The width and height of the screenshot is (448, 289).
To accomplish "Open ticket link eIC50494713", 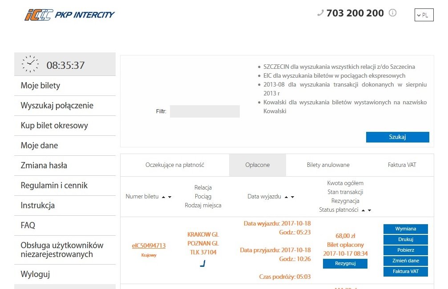I will pos(149,245).
